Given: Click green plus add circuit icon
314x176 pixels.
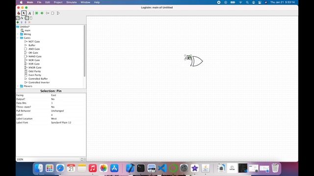Looking at the screenshot, I should (x=18, y=22).
